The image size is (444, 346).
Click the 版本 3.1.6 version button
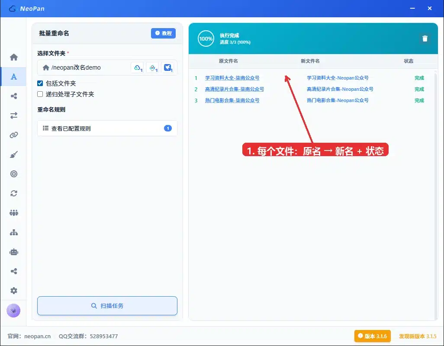372,336
